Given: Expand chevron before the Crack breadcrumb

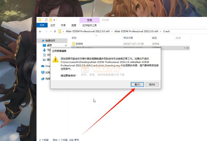Looking at the screenshot, I should [161, 31].
